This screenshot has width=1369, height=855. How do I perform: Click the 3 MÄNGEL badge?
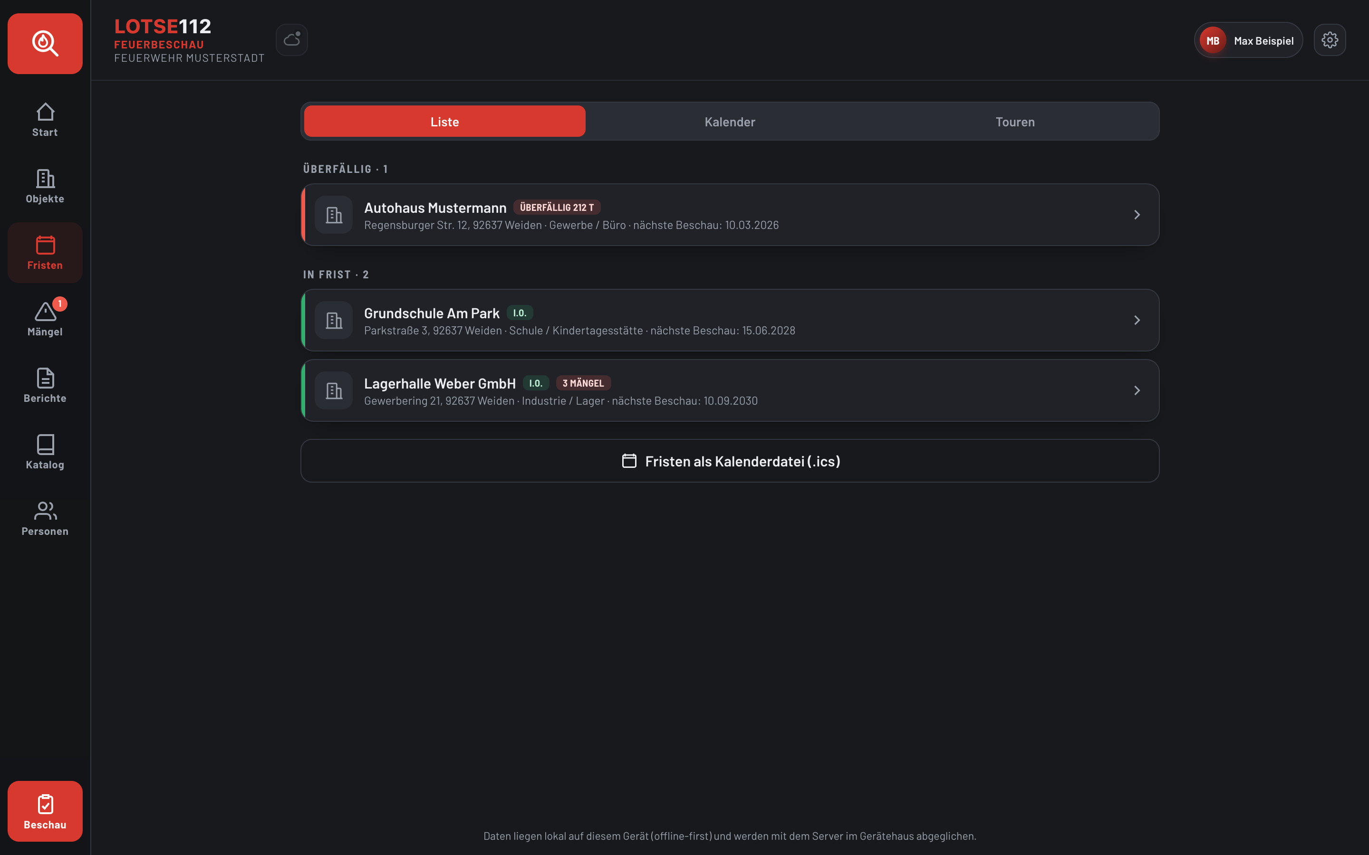point(583,383)
